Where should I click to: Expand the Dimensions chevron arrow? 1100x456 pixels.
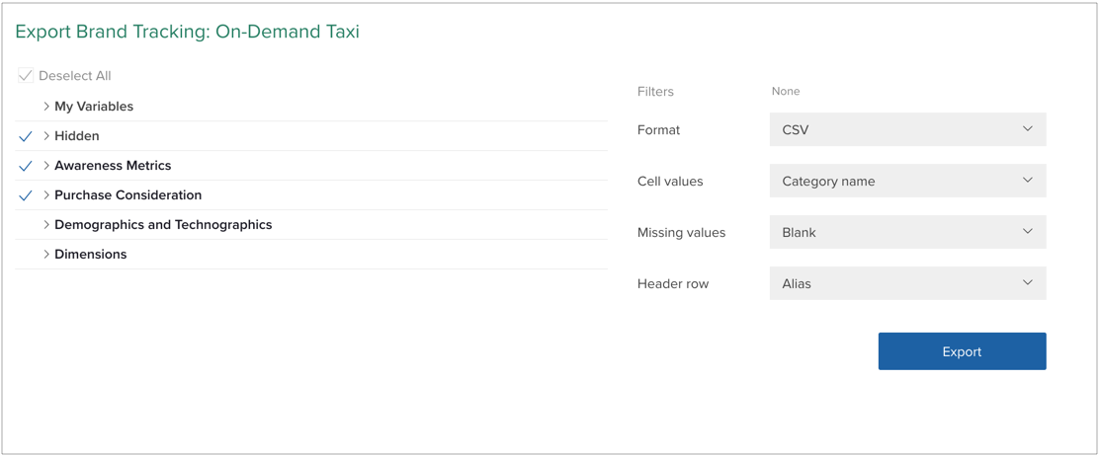46,254
